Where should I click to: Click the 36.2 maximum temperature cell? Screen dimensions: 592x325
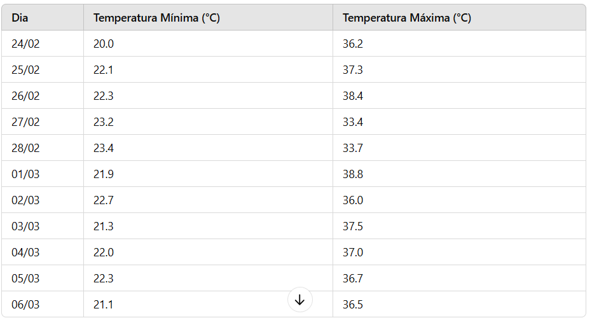pyautogui.click(x=459, y=43)
